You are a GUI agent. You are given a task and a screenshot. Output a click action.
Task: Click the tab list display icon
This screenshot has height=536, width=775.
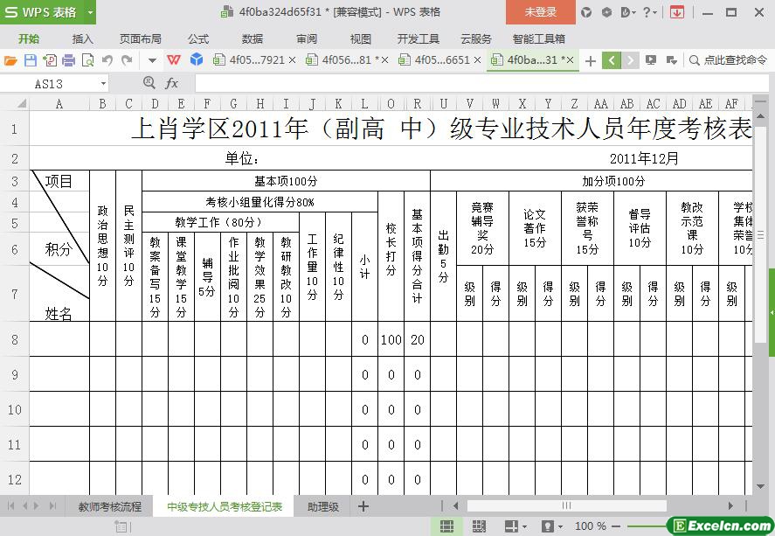[x=651, y=60]
